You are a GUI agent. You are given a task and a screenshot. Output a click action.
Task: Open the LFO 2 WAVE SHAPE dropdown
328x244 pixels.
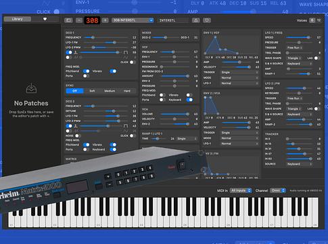(294, 108)
